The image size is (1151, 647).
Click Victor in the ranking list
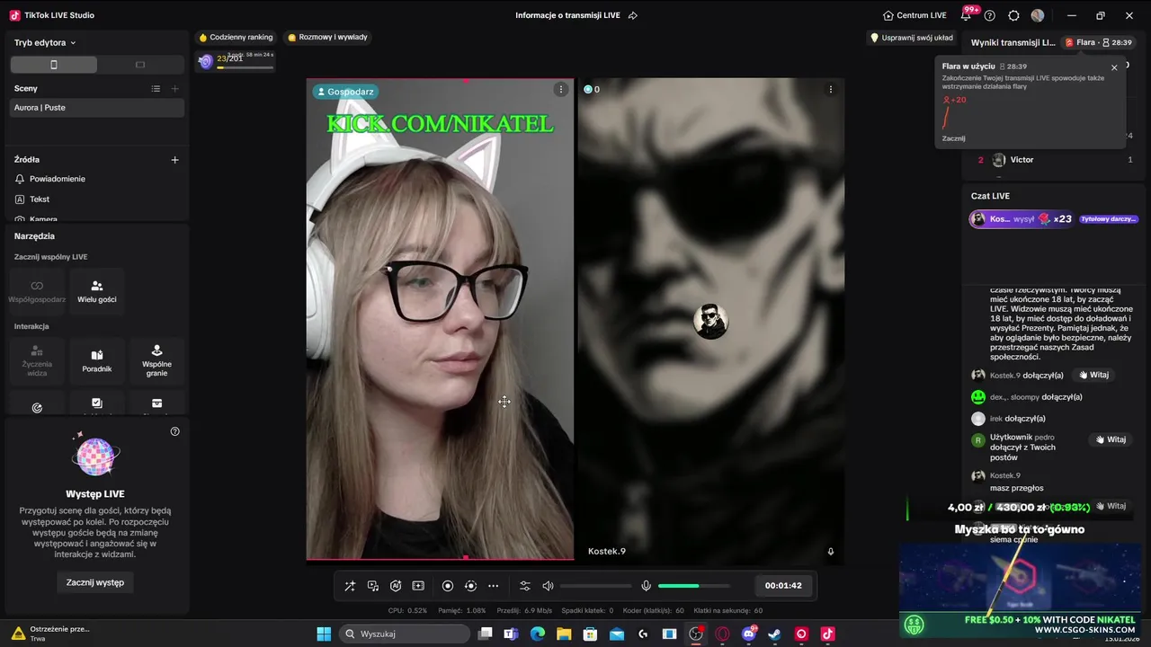point(1022,160)
